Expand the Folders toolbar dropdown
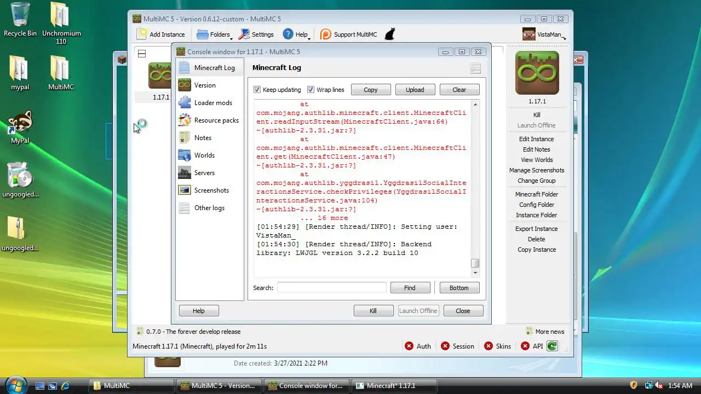701x394 pixels. pyautogui.click(x=215, y=34)
